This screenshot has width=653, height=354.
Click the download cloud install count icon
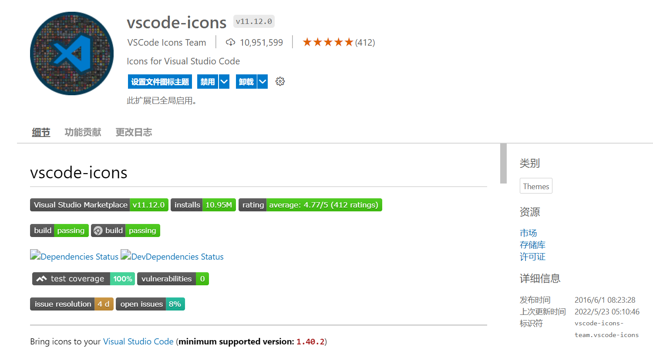(x=230, y=42)
